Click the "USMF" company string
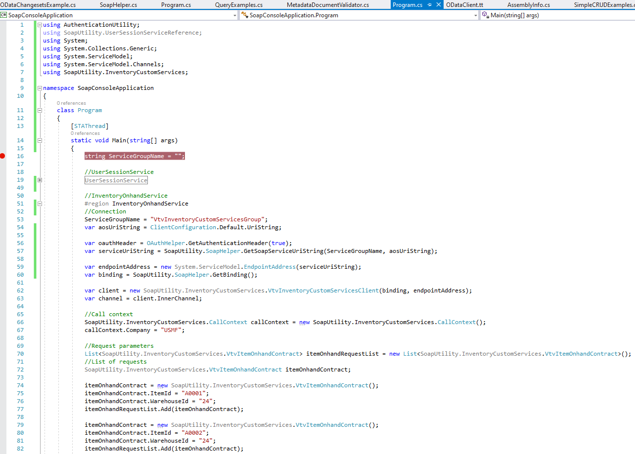Screen dimensions: 635x454 [171, 330]
